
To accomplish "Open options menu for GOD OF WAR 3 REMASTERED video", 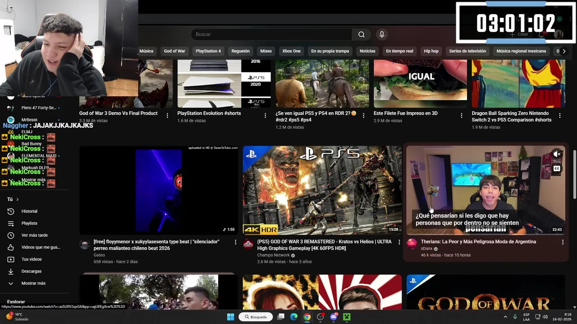I will [x=399, y=242].
